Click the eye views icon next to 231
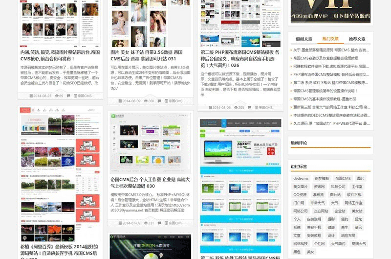Image resolution: width=391 pixels, height=259 pixels. pos(146,223)
